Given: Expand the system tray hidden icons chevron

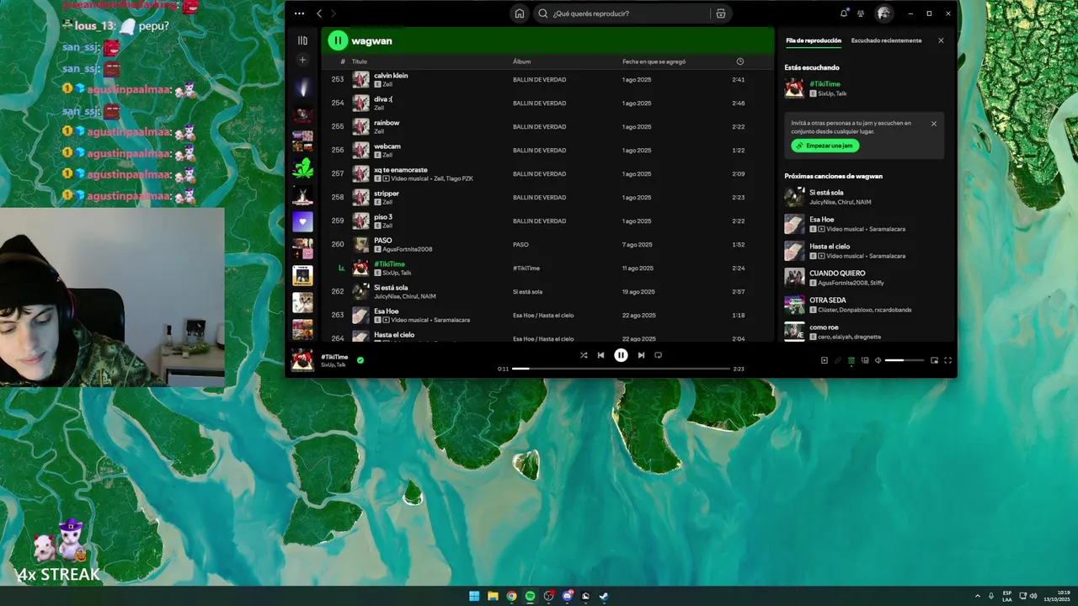Looking at the screenshot, I should click(977, 596).
